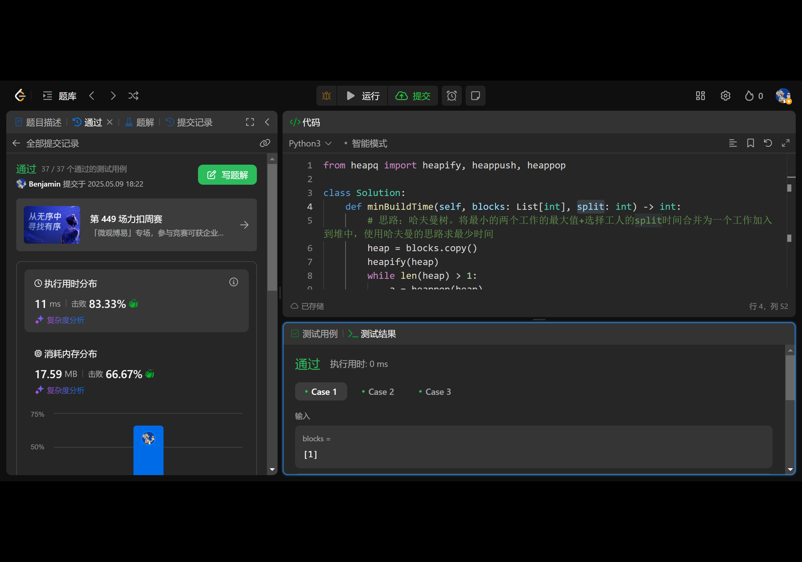Copy submission link via chain icon
The width and height of the screenshot is (802, 562).
[265, 143]
